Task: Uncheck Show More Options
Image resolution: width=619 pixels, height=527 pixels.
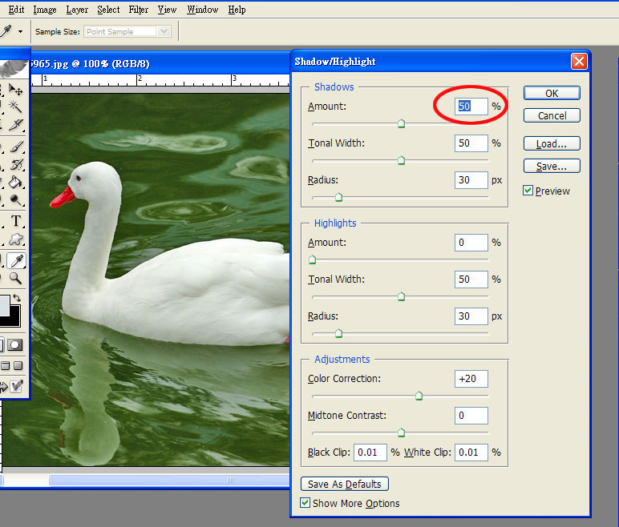Action: (x=305, y=503)
